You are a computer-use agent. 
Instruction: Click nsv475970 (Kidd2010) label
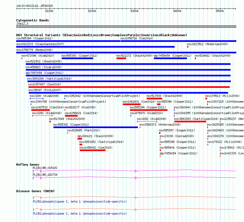click(x=147, y=113)
